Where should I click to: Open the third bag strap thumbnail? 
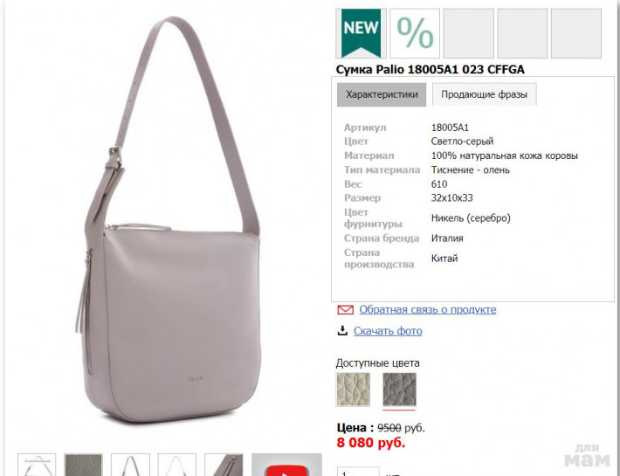pyautogui.click(x=130, y=465)
